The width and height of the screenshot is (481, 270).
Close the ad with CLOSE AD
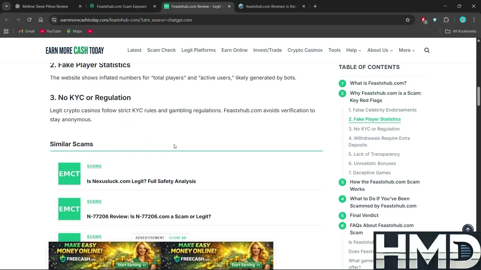(177, 238)
